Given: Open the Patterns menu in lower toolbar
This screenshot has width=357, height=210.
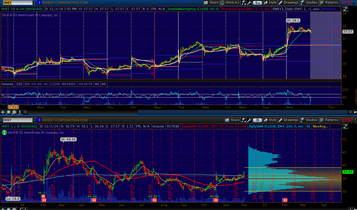Looking at the screenshot, I should (x=329, y=120).
